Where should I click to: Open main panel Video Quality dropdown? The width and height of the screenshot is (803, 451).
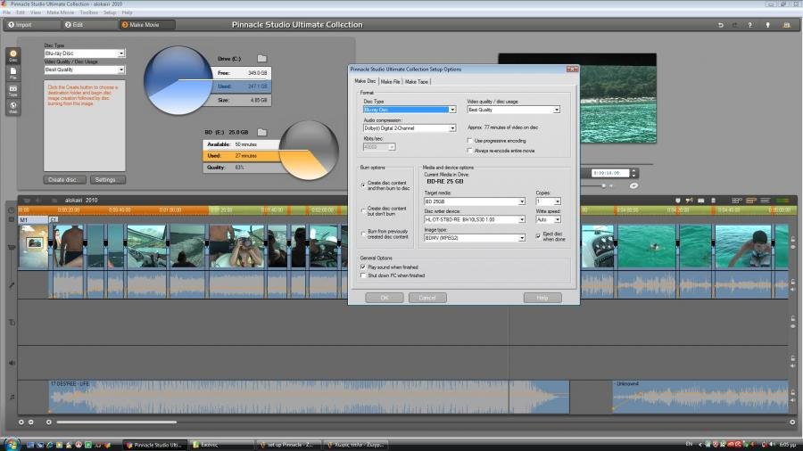pyautogui.click(x=121, y=70)
